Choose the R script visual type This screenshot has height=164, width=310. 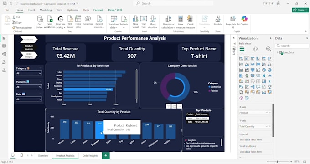pyautogui.click(x=269, y=81)
